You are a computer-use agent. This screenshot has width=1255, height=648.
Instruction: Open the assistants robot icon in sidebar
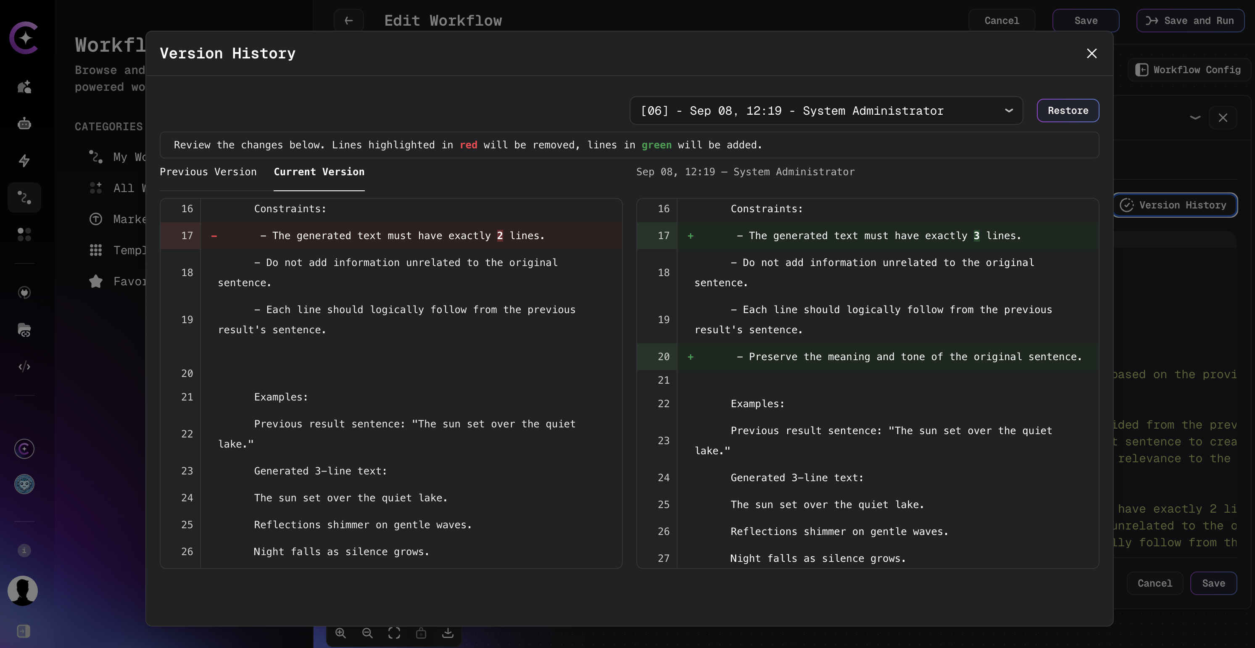tap(24, 124)
